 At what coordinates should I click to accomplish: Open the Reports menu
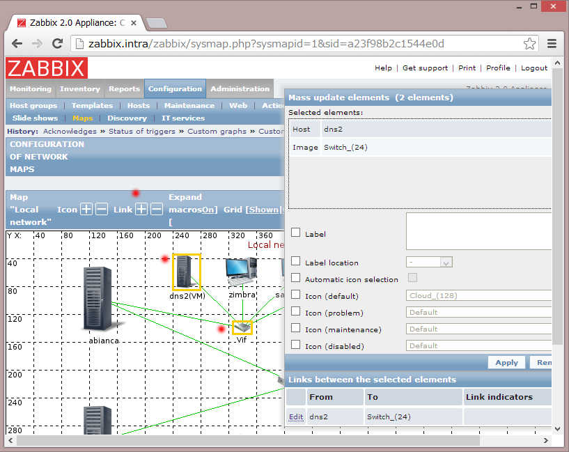(124, 89)
